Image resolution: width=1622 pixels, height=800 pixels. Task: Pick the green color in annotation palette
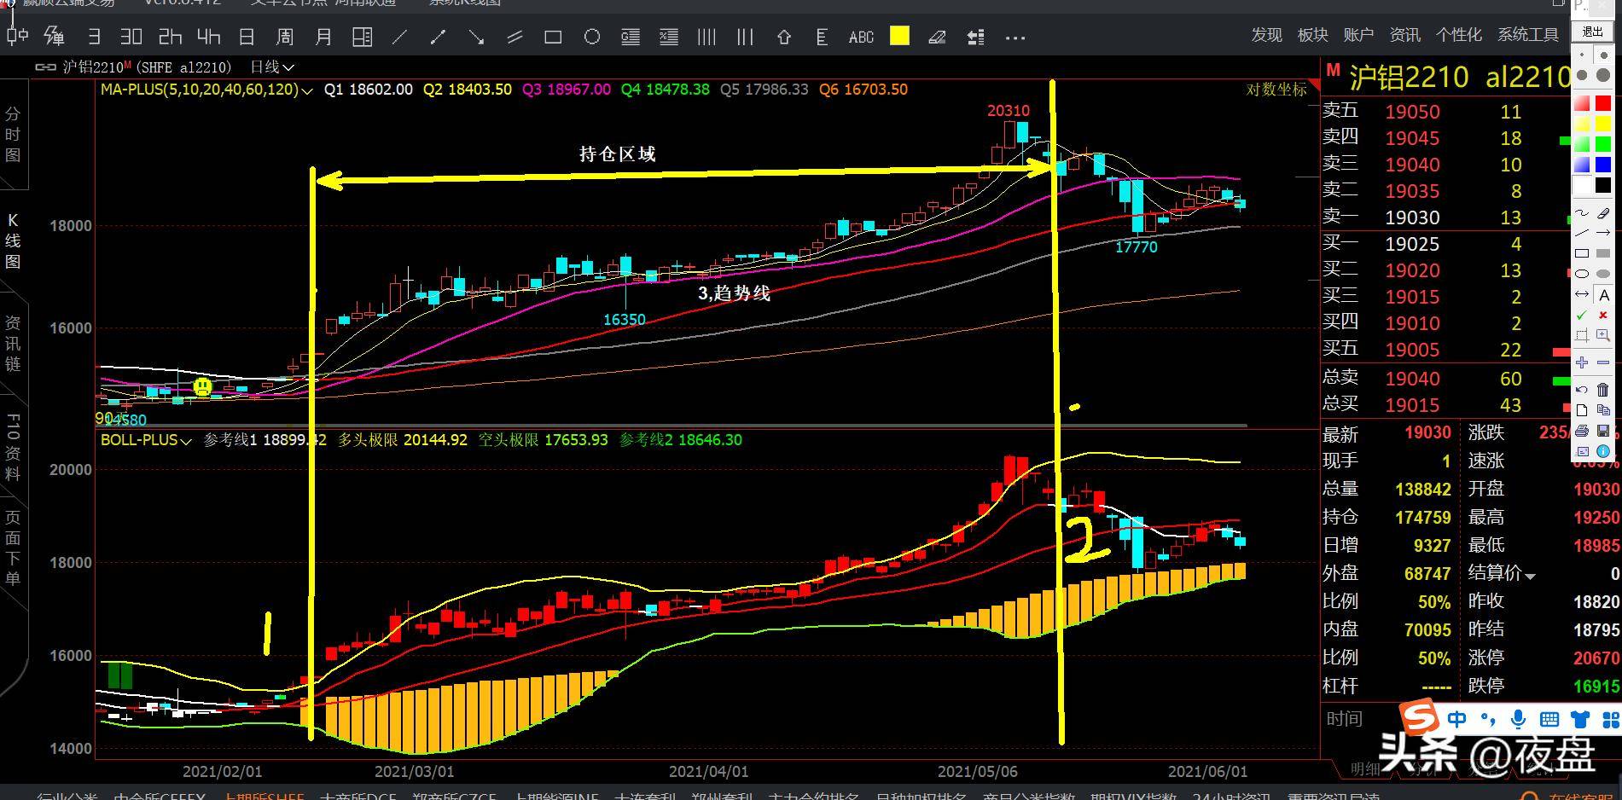1603,144
